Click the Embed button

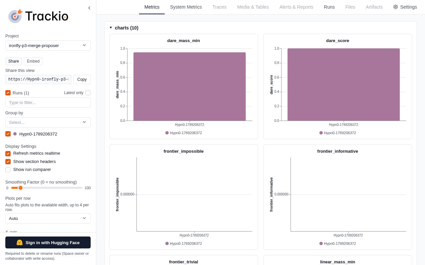tap(33, 61)
